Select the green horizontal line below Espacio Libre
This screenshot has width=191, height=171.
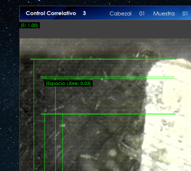click(x=109, y=114)
